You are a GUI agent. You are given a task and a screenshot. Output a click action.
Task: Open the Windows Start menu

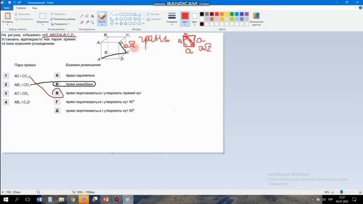(x=6, y=199)
